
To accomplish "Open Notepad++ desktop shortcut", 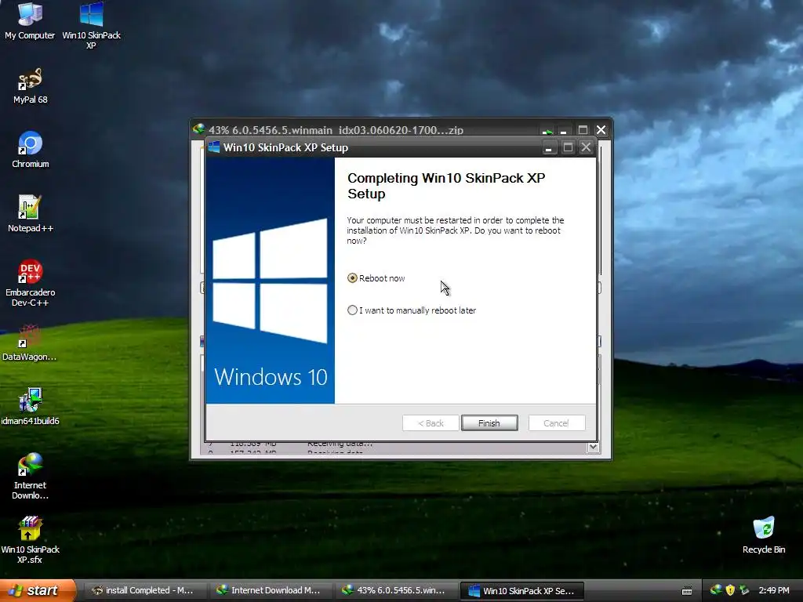I will pos(31,214).
